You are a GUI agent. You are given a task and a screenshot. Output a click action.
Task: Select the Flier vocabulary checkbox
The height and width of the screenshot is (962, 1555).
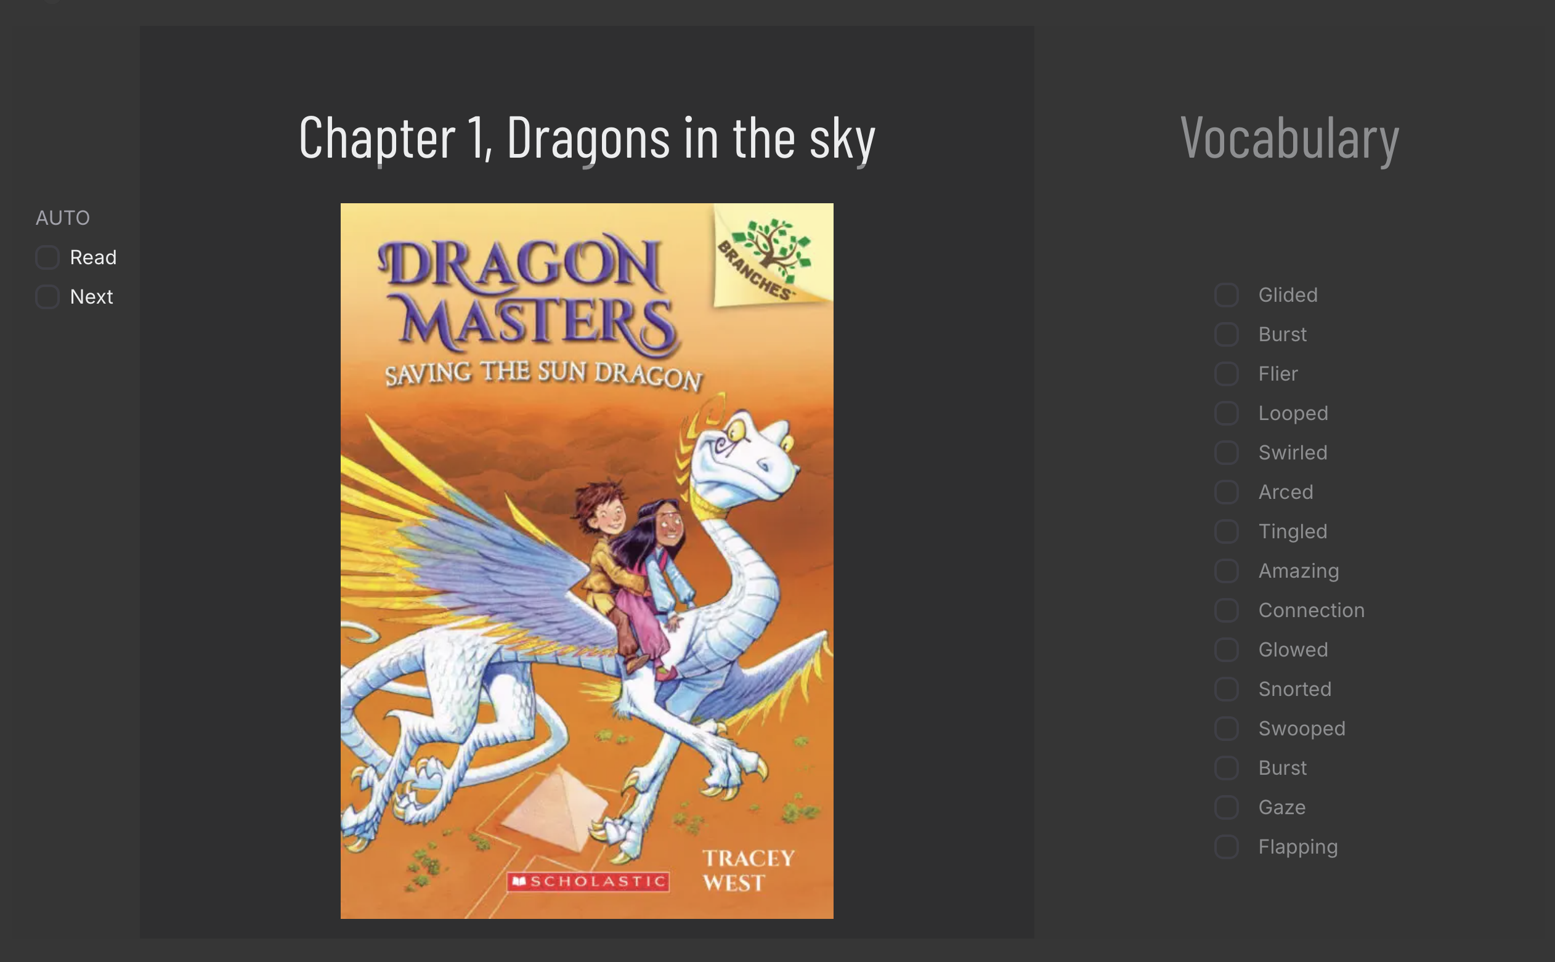click(x=1226, y=374)
